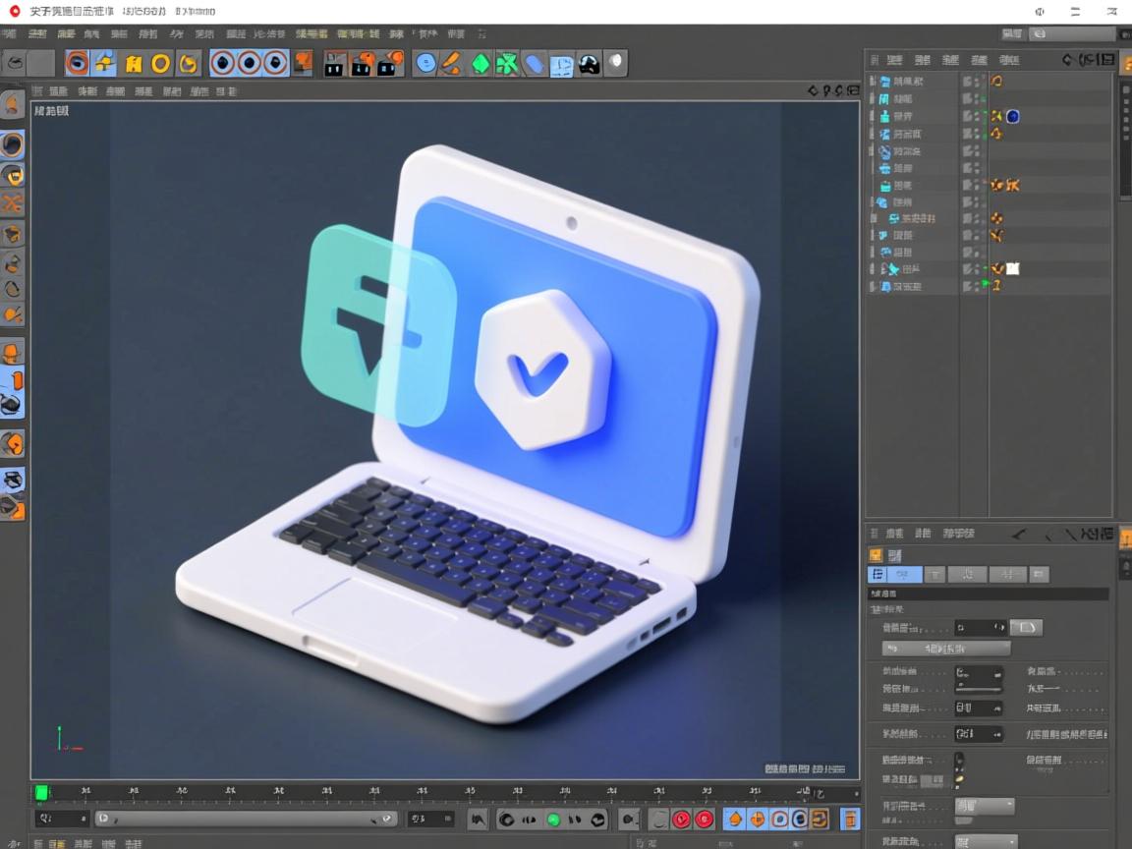Select the green clover-shaped icon in top toolbar

tap(506, 64)
